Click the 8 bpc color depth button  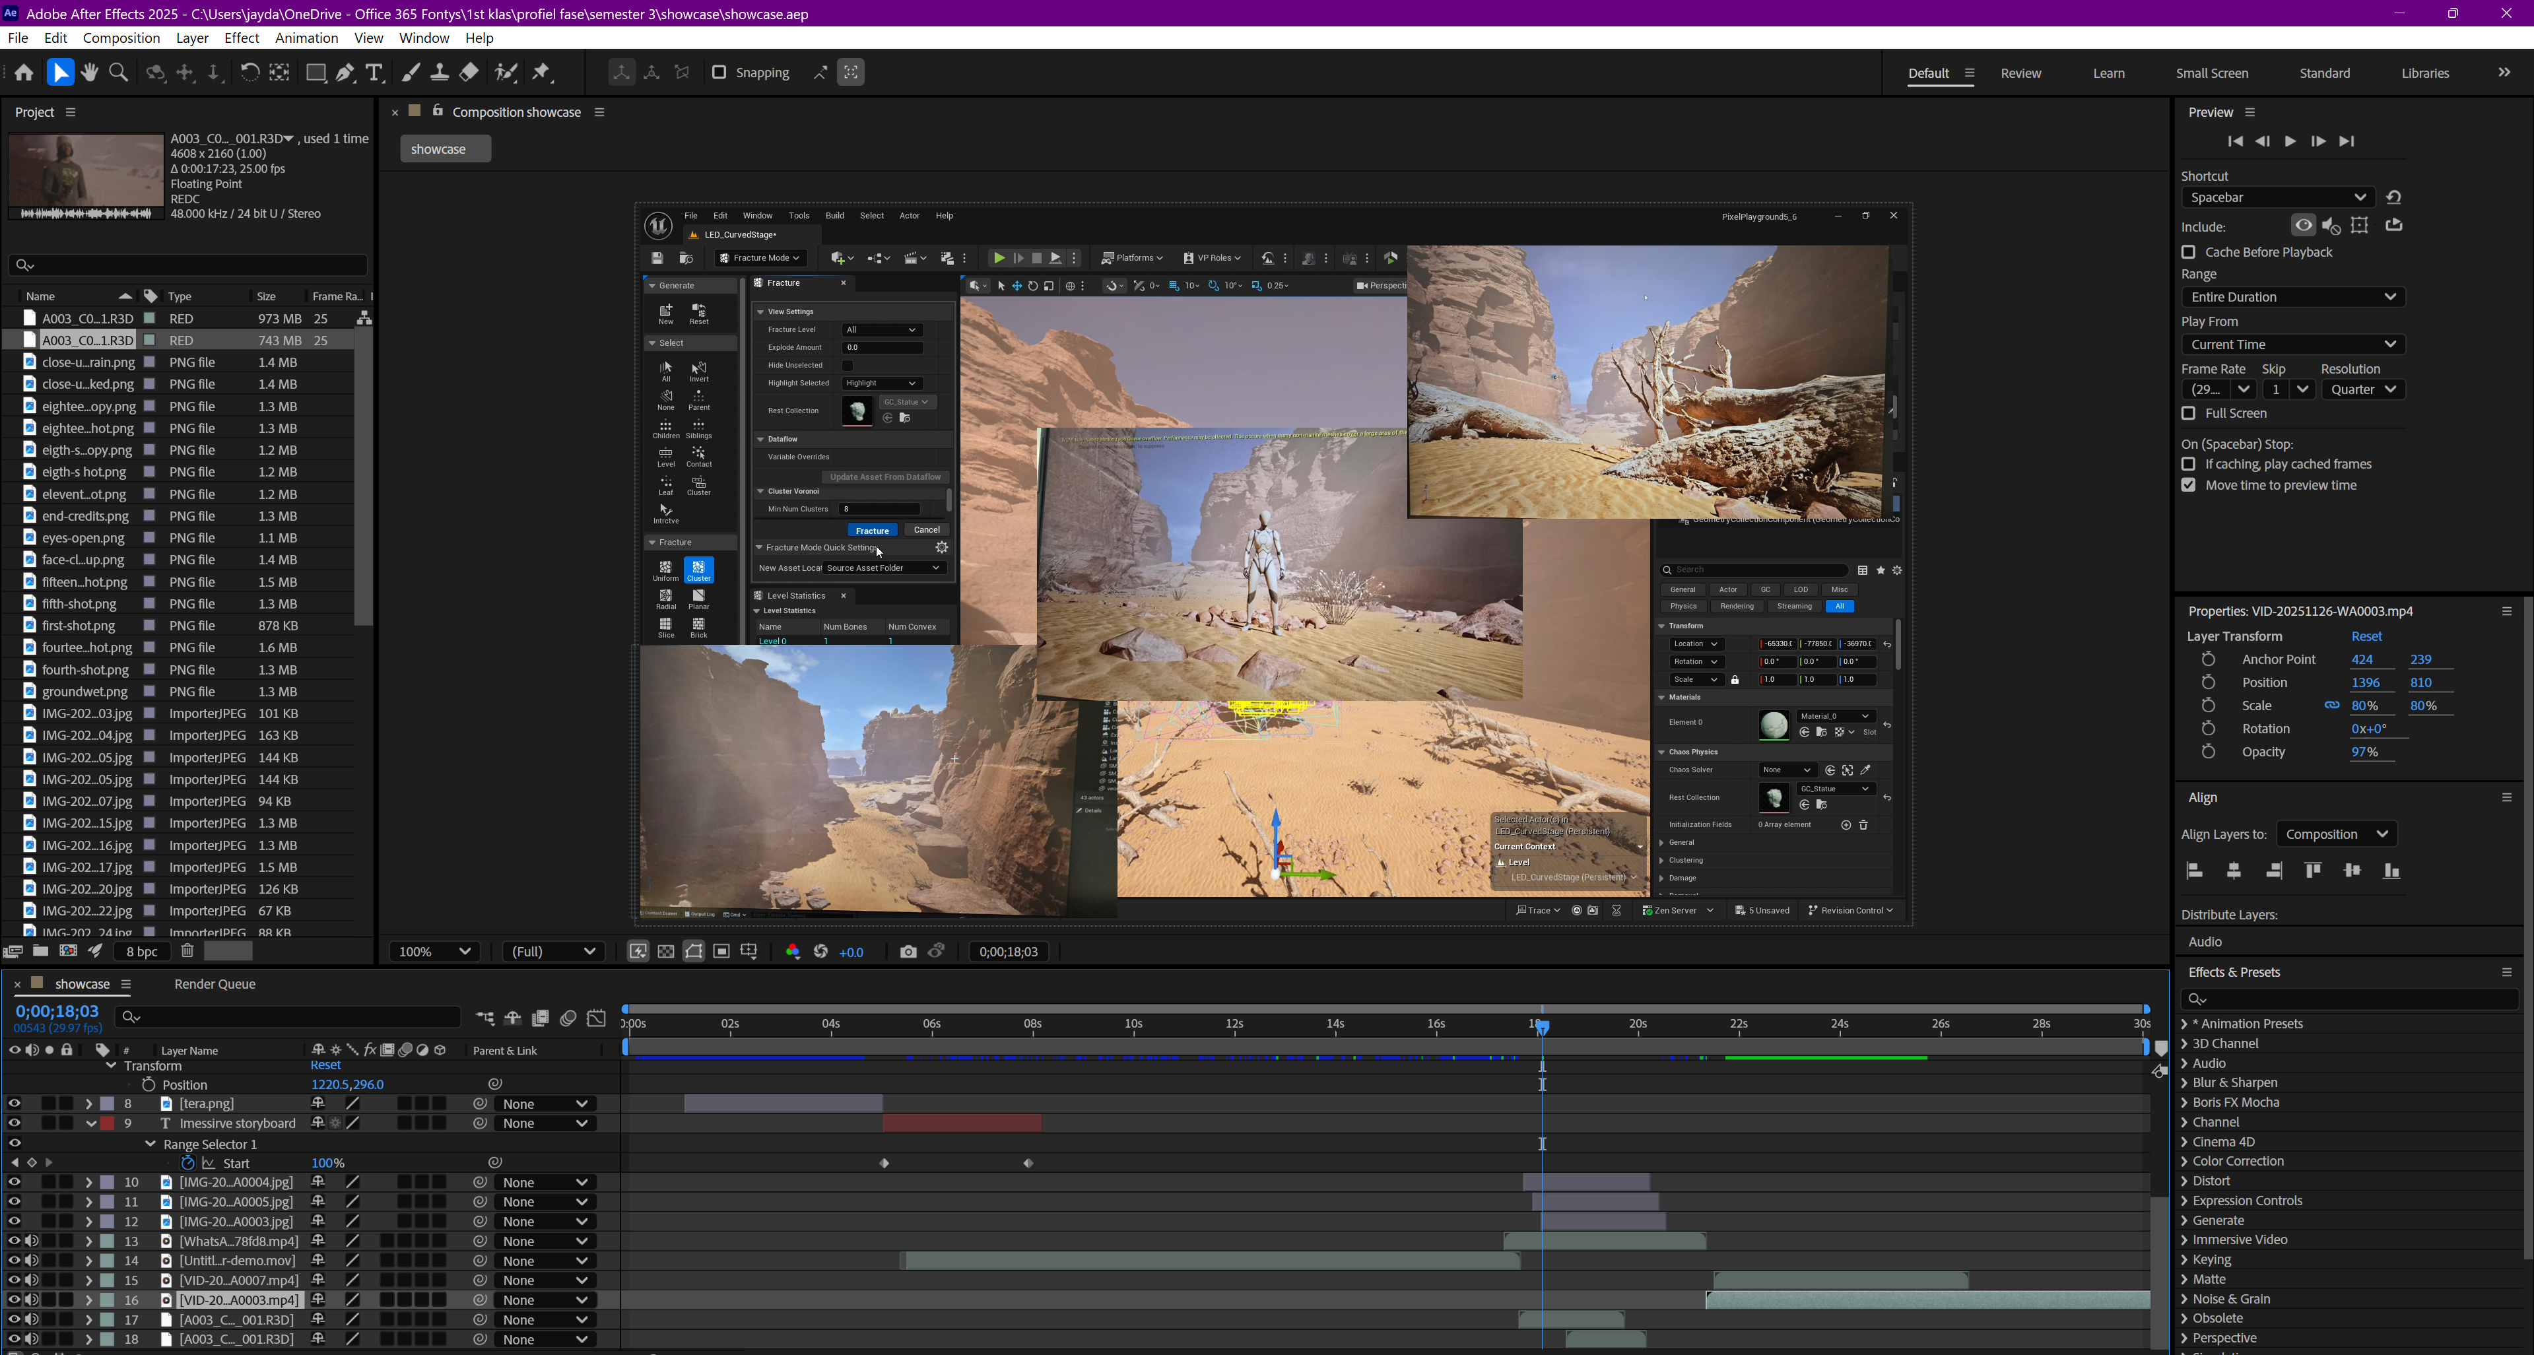coord(142,951)
